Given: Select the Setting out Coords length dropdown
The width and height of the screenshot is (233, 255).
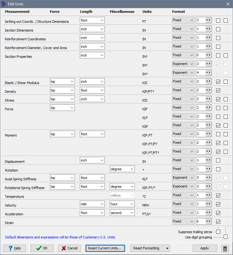Looking at the screenshot, I should [92, 20].
